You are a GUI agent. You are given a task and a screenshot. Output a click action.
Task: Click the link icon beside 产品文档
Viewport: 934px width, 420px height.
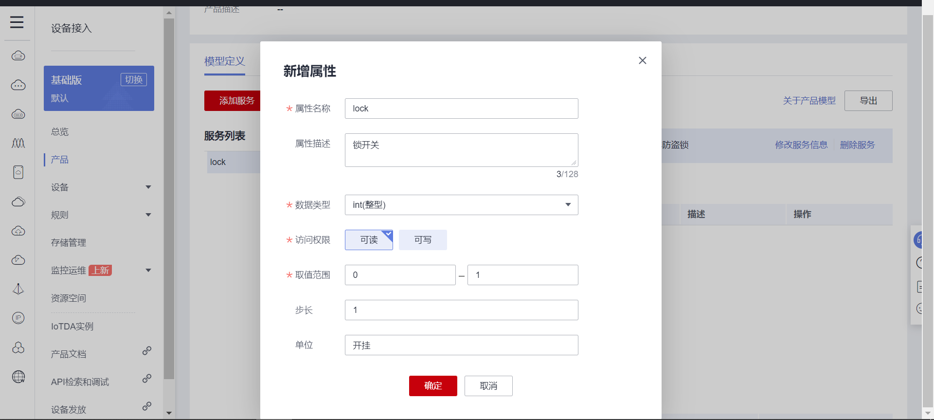(147, 351)
